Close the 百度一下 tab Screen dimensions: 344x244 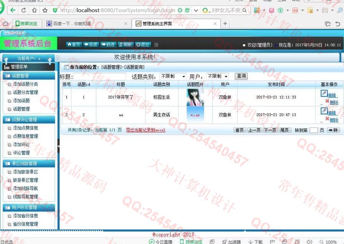tap(126, 24)
